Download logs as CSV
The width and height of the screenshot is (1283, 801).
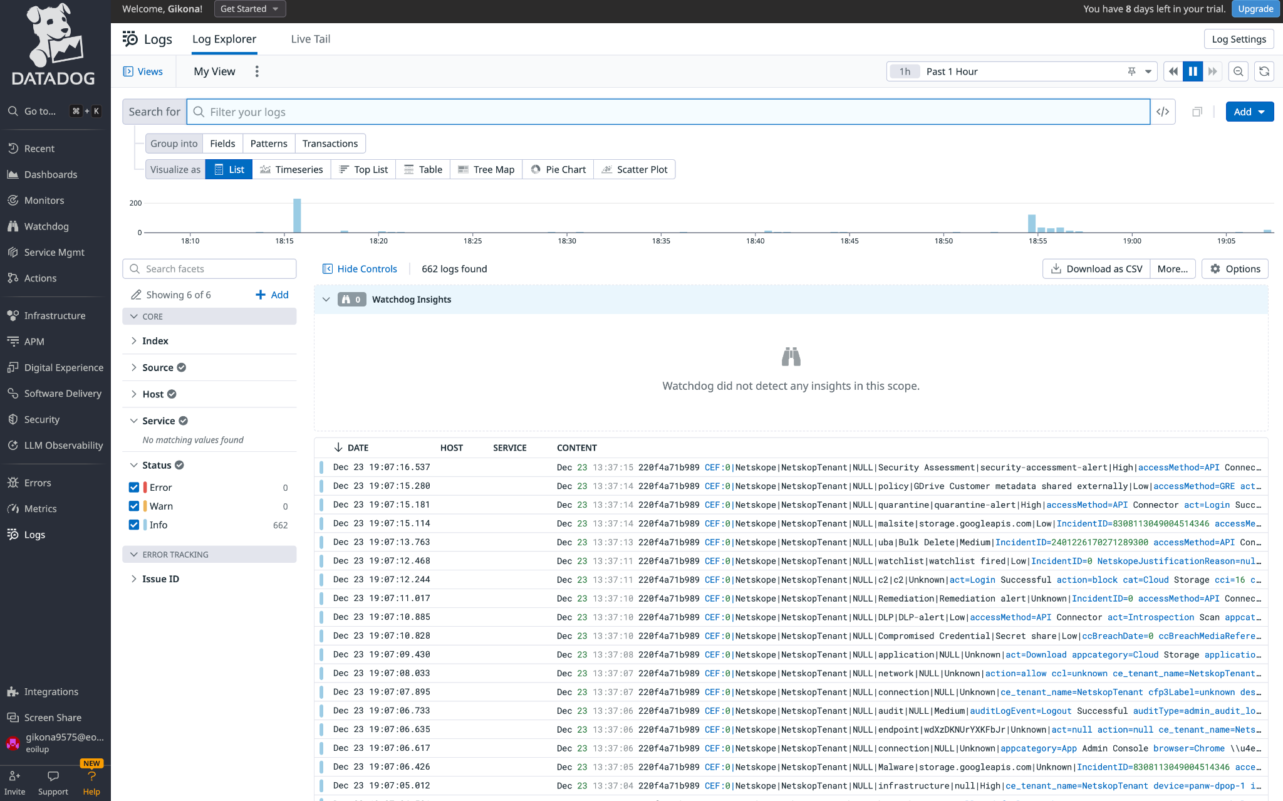(x=1096, y=269)
